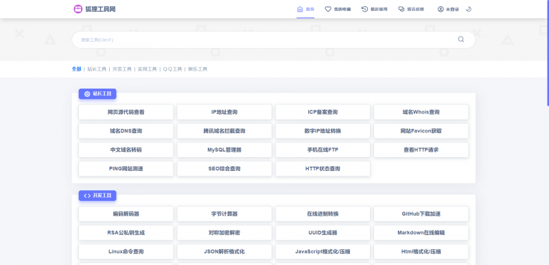Click code brackets icon on 开发工具 badge
549x265 pixels.
tap(87, 196)
